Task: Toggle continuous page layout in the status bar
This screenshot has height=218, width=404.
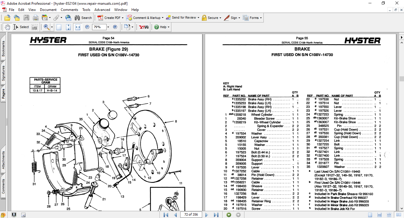Action: click(x=380, y=215)
